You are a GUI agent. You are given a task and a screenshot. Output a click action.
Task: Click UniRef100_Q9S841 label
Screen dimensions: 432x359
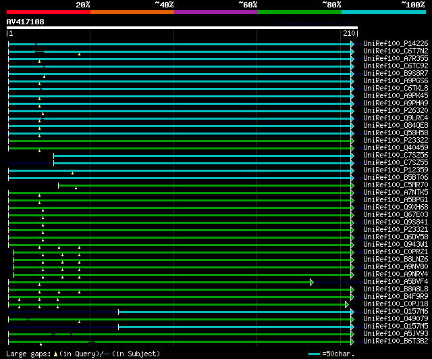396,222
